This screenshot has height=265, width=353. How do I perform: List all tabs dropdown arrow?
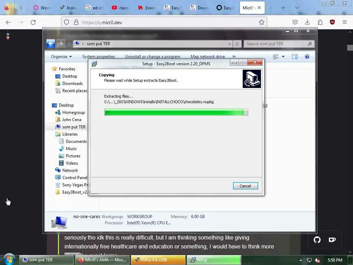tap(297, 8)
